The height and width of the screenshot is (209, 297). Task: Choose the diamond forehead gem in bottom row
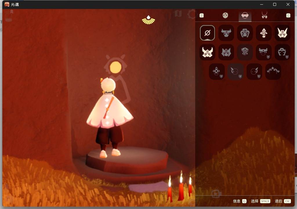coord(217,71)
